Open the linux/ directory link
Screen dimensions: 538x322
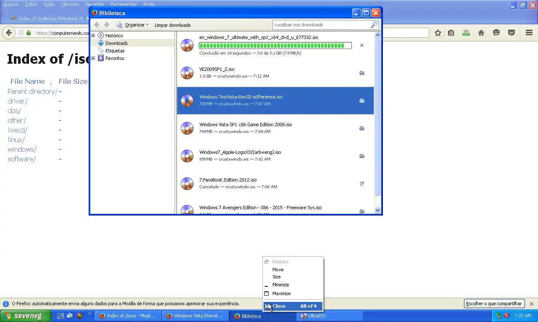pyautogui.click(x=16, y=140)
